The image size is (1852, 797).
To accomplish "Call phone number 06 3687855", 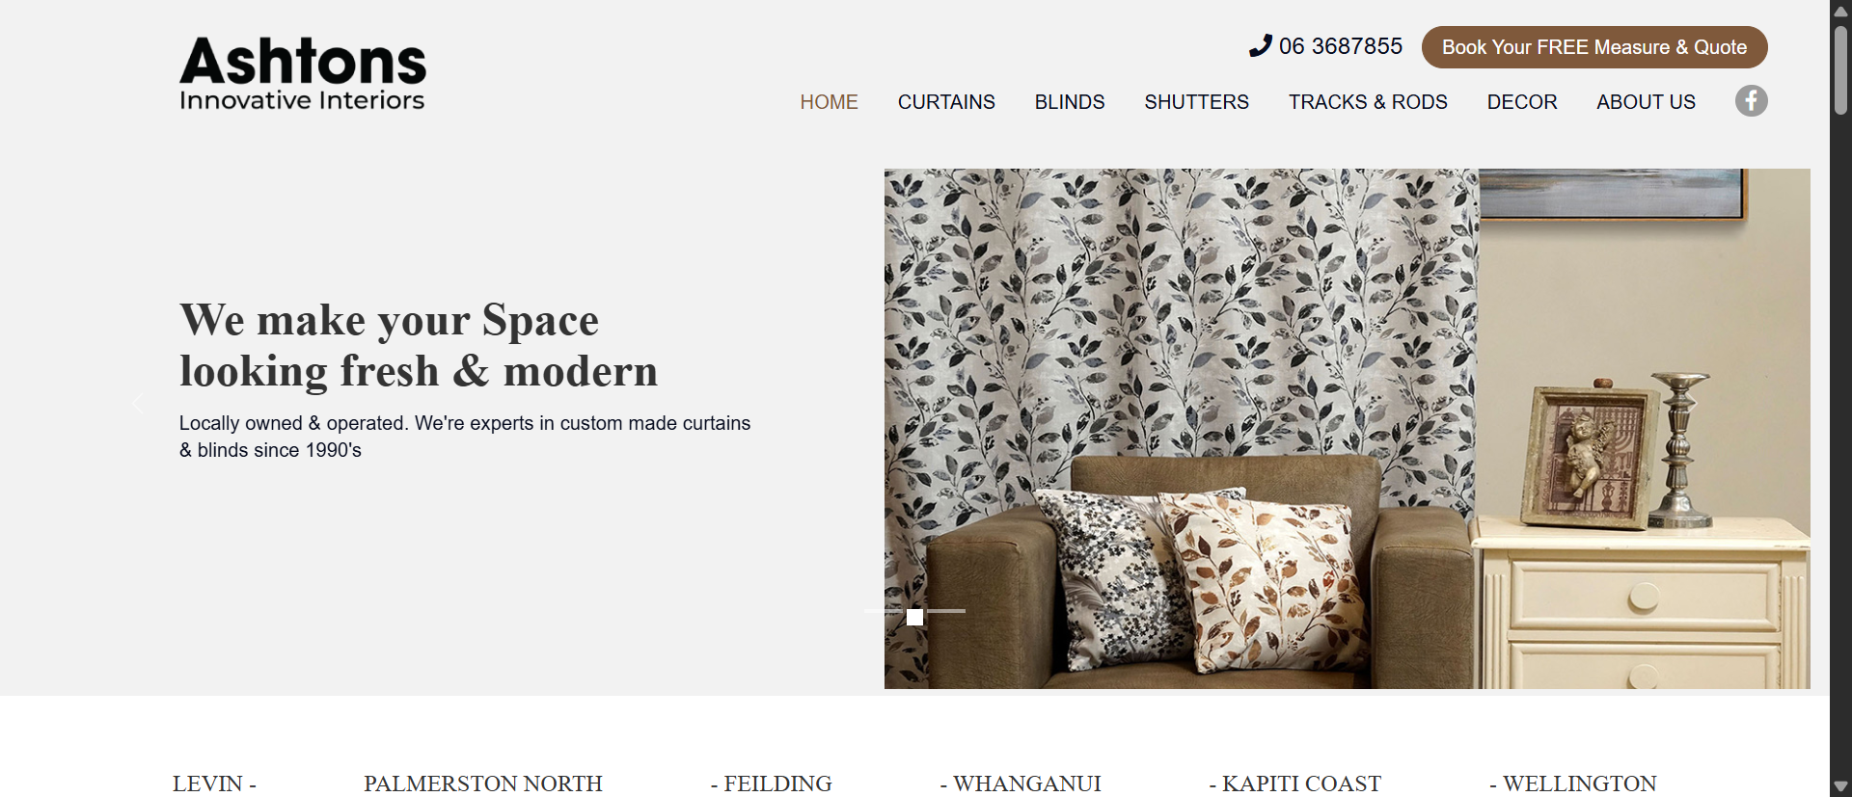I will coord(1340,46).
